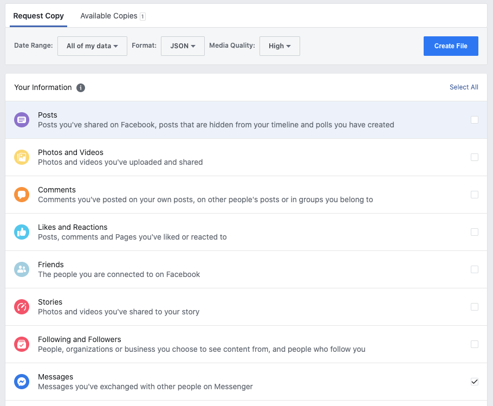Click the red Stories icon
The image size is (493, 406).
(x=22, y=307)
